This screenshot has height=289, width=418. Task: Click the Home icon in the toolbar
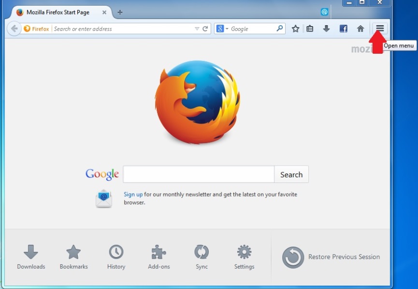point(360,28)
